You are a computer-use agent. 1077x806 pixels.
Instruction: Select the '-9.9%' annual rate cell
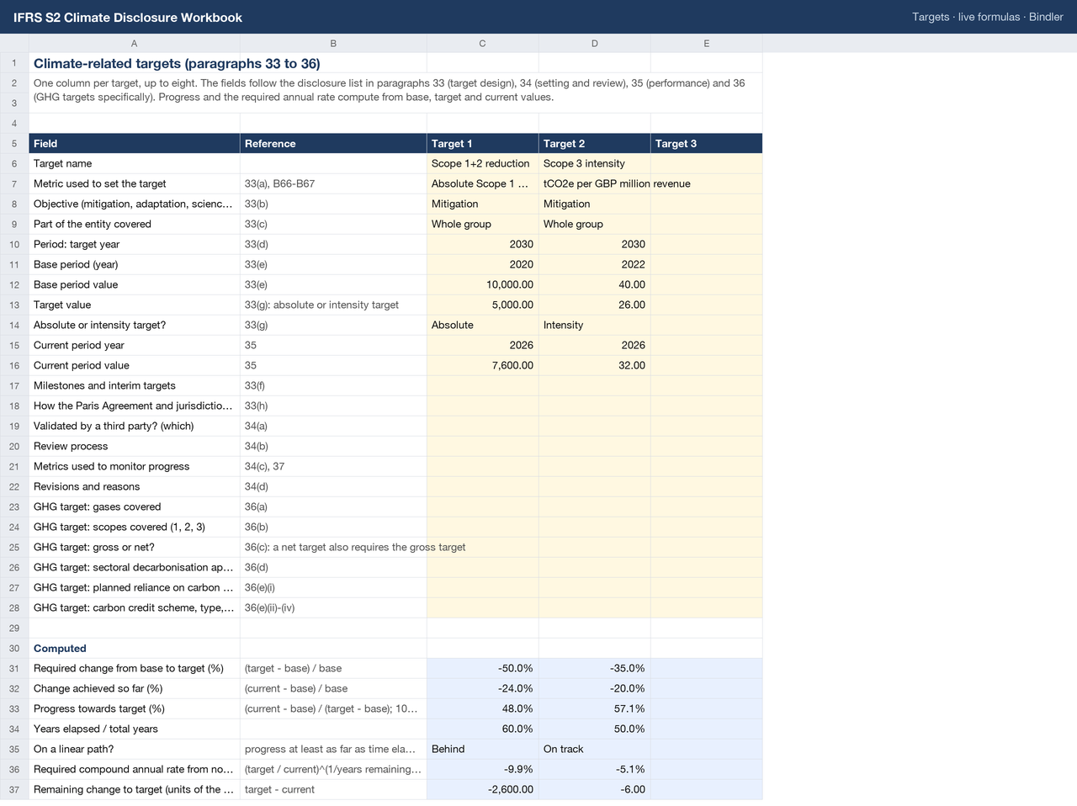(x=482, y=770)
